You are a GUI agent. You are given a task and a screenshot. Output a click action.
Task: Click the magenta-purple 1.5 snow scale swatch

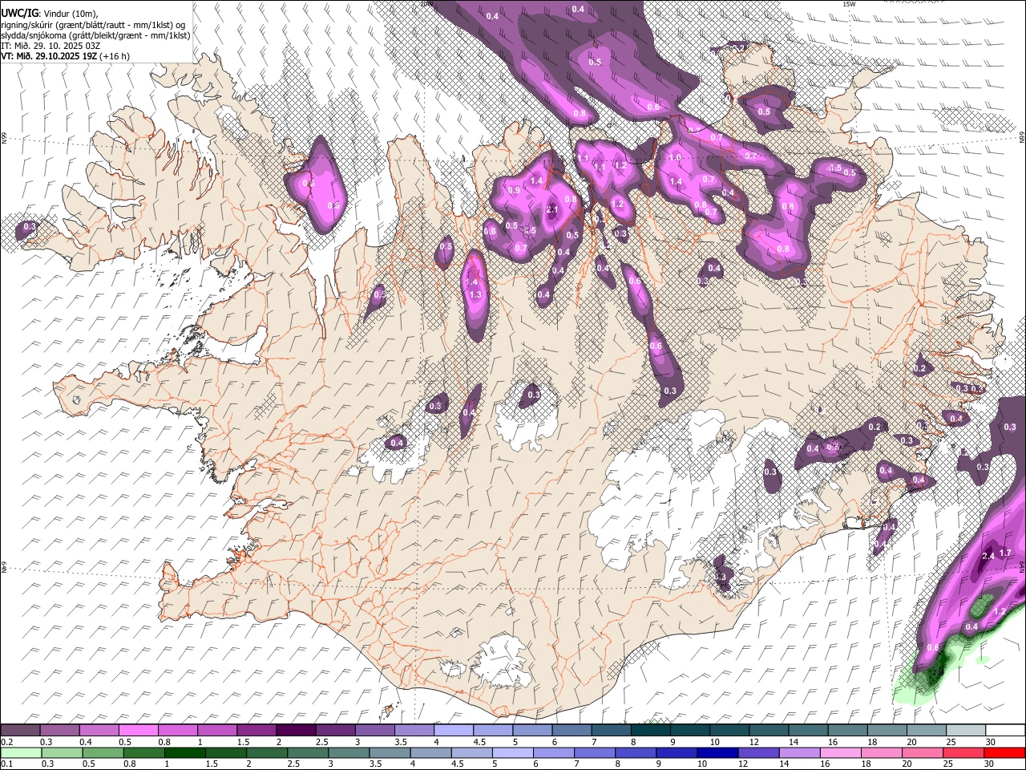256,731
